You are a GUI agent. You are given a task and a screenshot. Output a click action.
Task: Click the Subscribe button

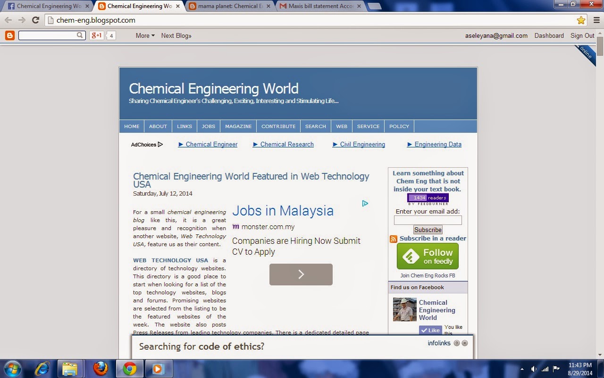428,230
